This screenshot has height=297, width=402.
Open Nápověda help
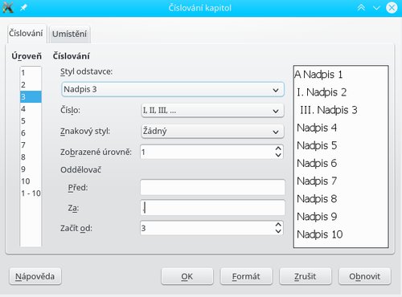coord(35,276)
